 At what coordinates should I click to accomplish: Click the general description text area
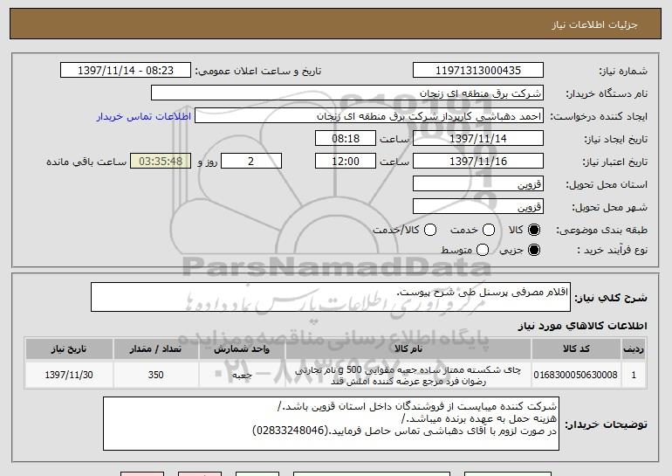pyautogui.click(x=331, y=297)
